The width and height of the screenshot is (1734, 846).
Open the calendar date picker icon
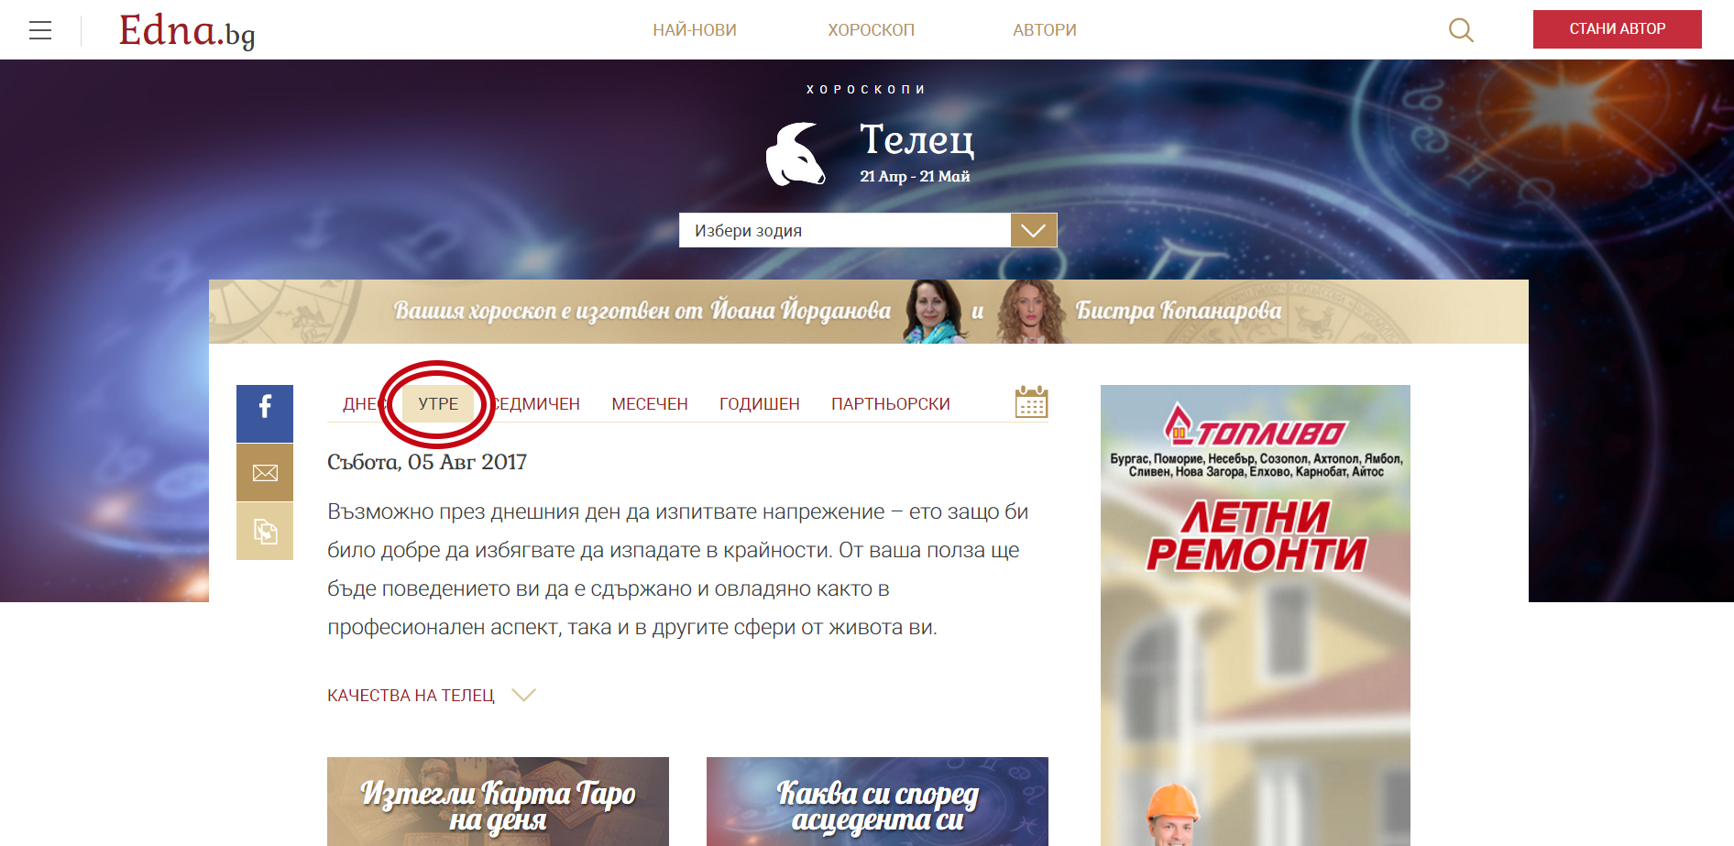[x=1031, y=402]
